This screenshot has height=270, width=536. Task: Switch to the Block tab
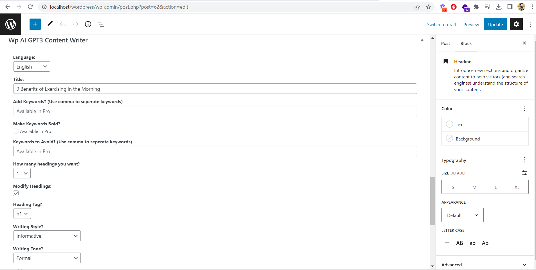coord(466,43)
